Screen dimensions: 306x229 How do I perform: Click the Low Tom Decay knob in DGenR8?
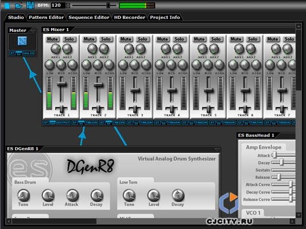178,195
